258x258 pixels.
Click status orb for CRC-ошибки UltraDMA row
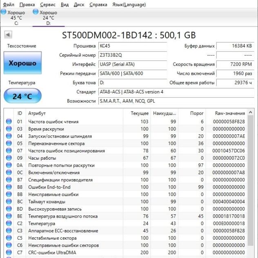(9, 253)
